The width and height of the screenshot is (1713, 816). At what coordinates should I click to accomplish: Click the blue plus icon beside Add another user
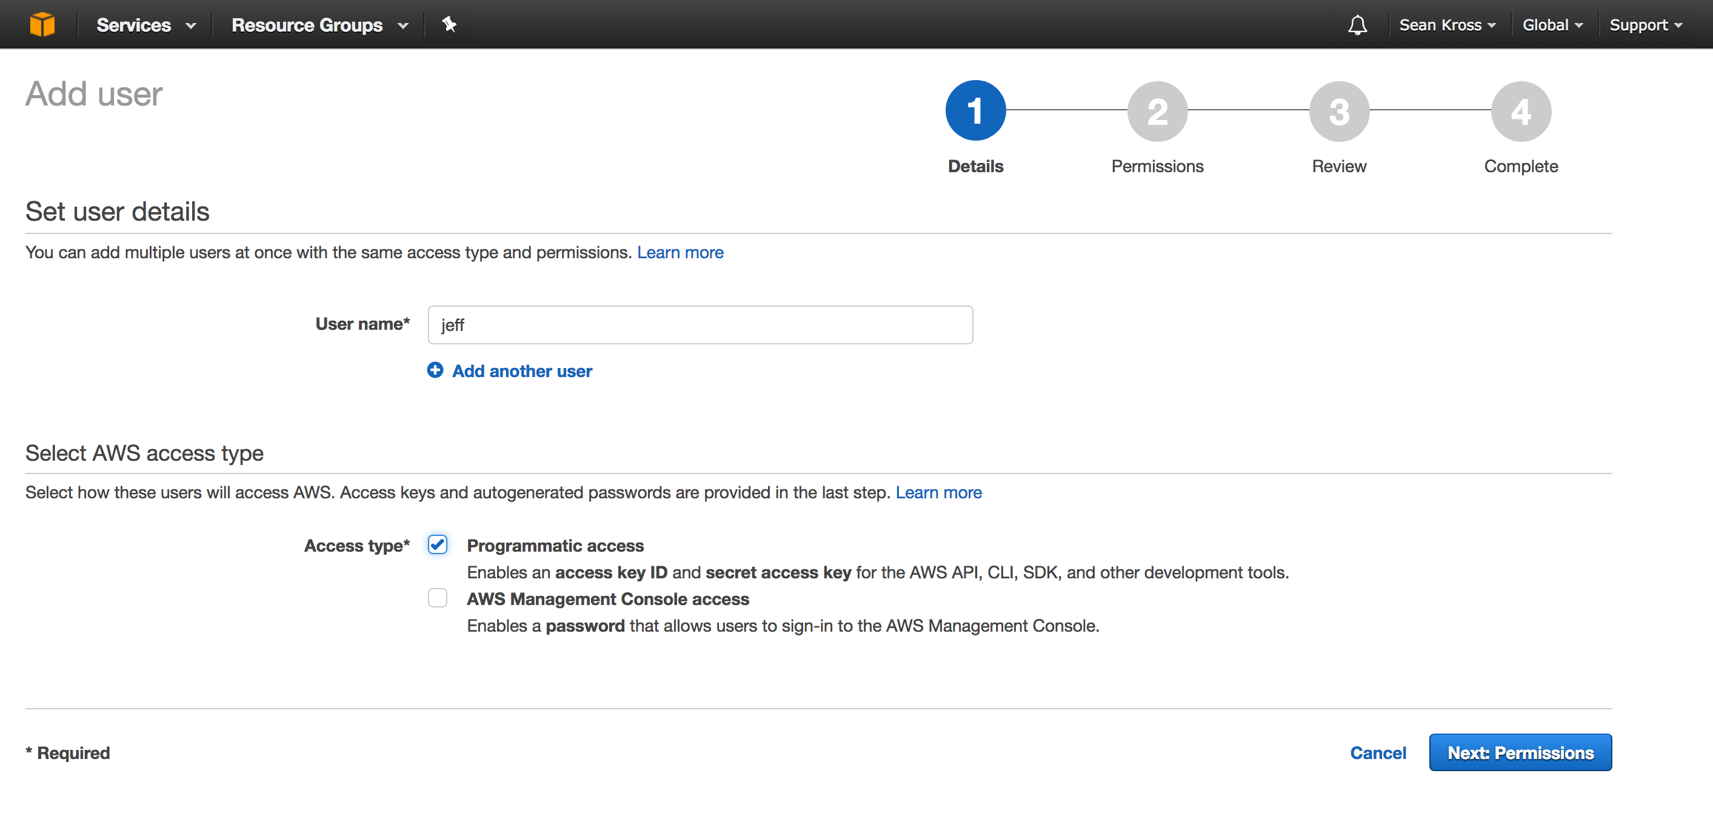click(x=435, y=370)
